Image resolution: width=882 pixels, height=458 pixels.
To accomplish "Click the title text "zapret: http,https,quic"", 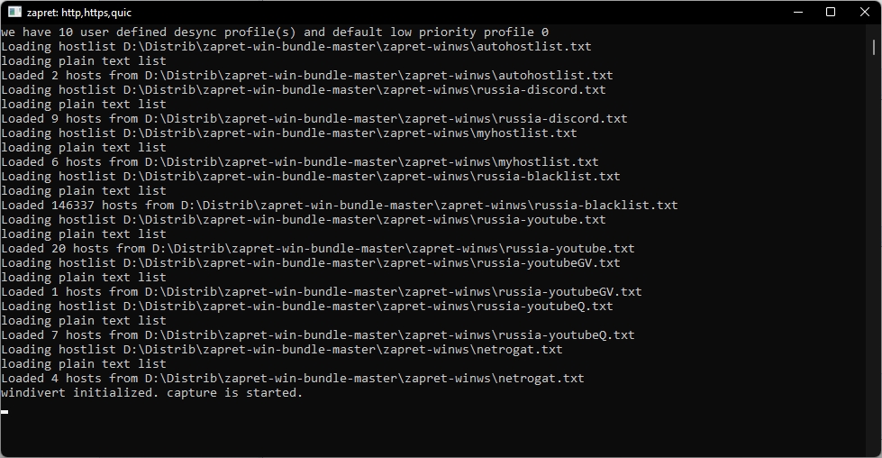I will tap(79, 13).
